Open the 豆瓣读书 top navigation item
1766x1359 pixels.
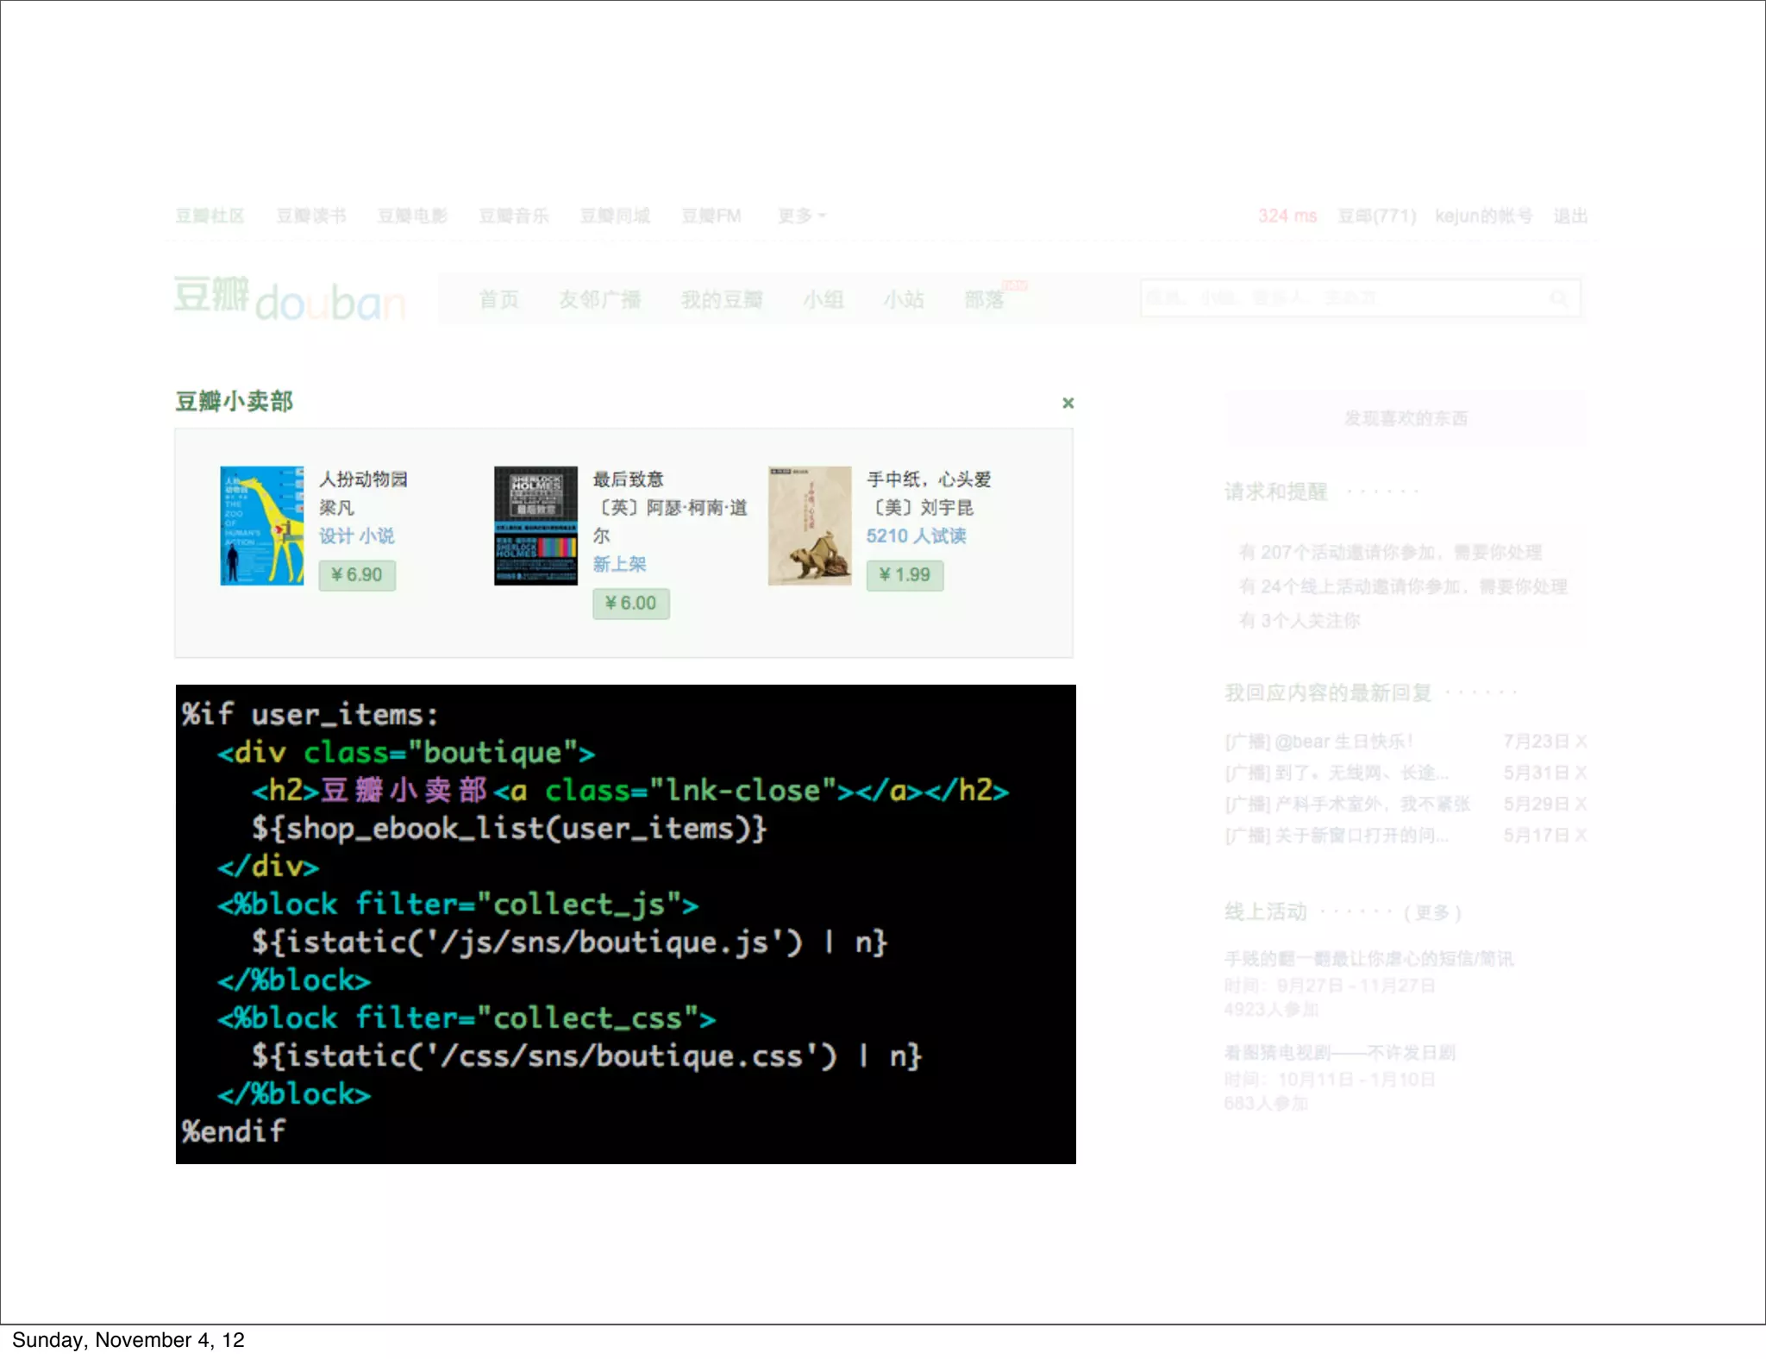[310, 216]
